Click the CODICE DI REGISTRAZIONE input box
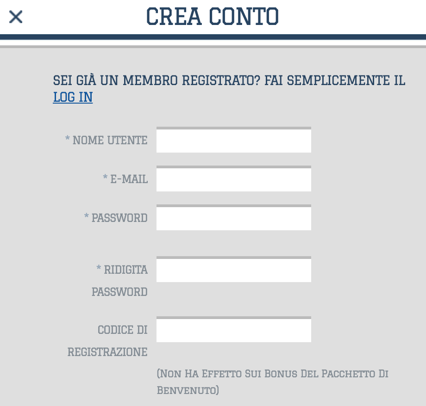Screen dimensions: 426x406 (x=233, y=330)
